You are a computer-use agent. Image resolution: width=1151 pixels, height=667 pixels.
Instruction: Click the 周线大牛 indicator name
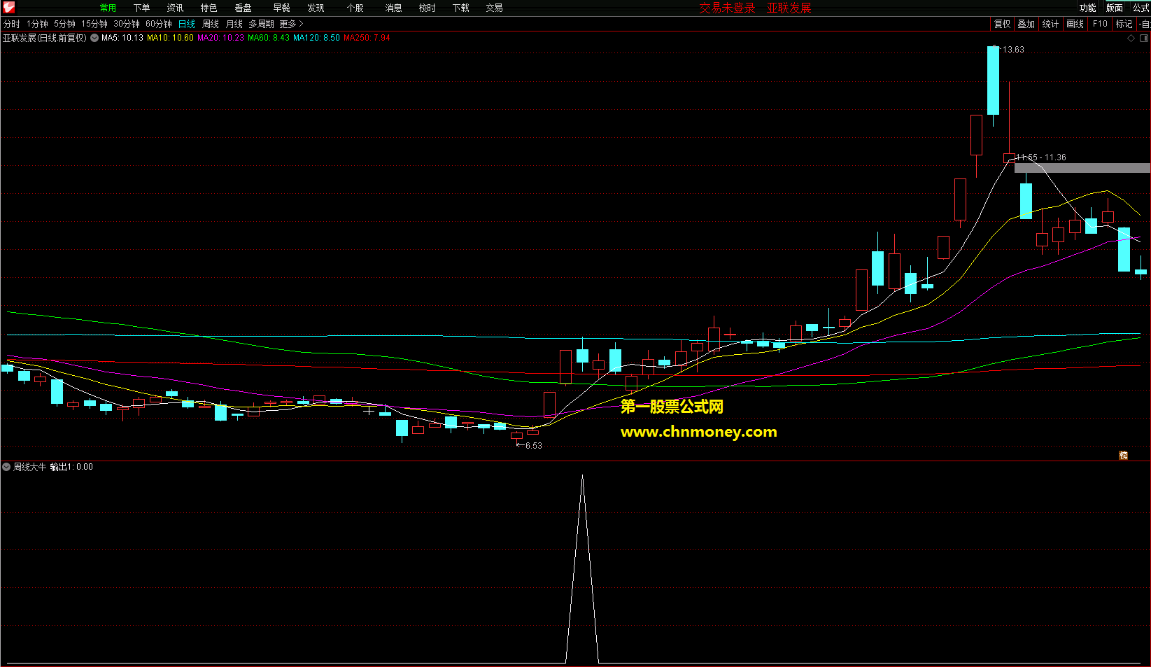(x=30, y=467)
